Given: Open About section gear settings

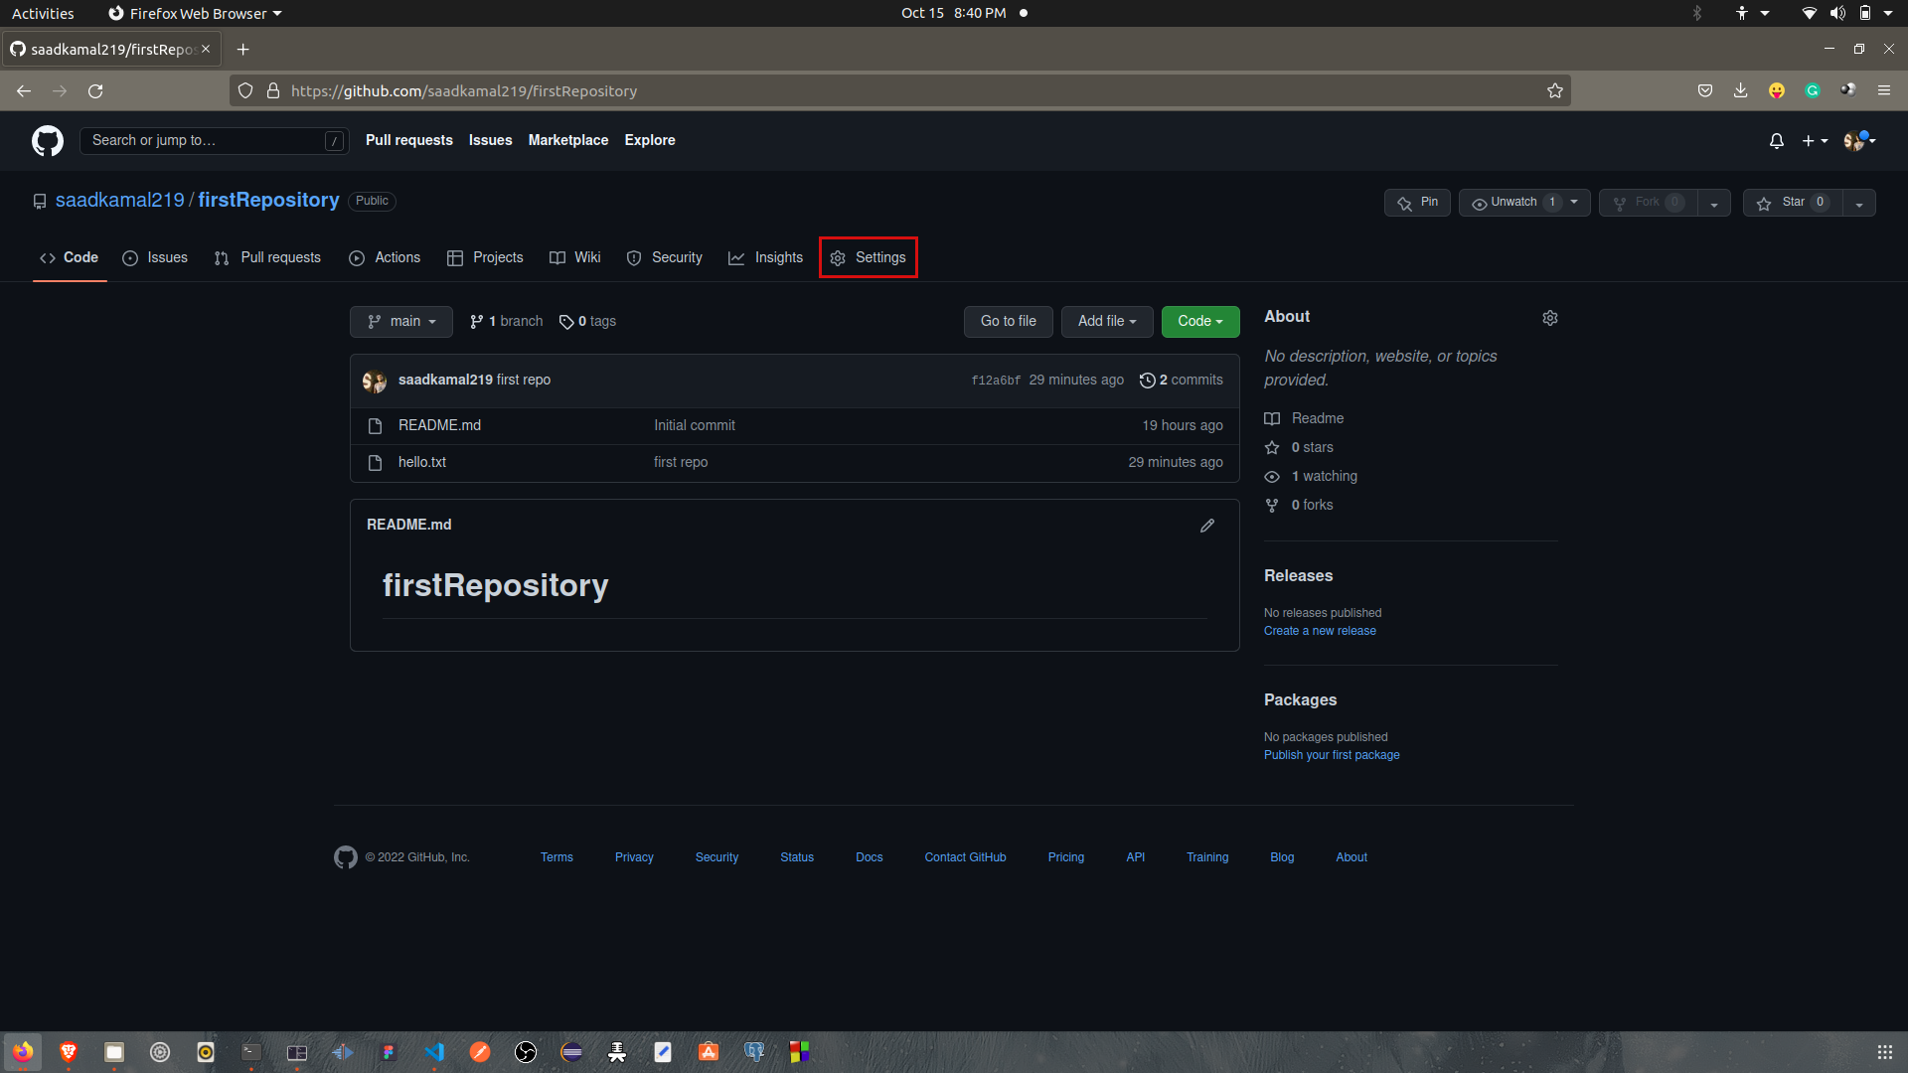Looking at the screenshot, I should pos(1549,318).
